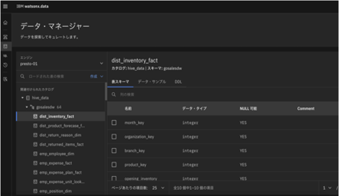The width and height of the screenshot is (339, 196).
Task: Select the Data manager sidebar icon
Action: pyautogui.click(x=5, y=46)
